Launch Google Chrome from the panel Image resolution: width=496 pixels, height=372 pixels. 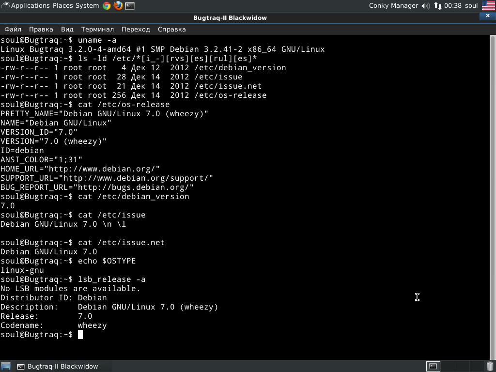[x=107, y=6]
